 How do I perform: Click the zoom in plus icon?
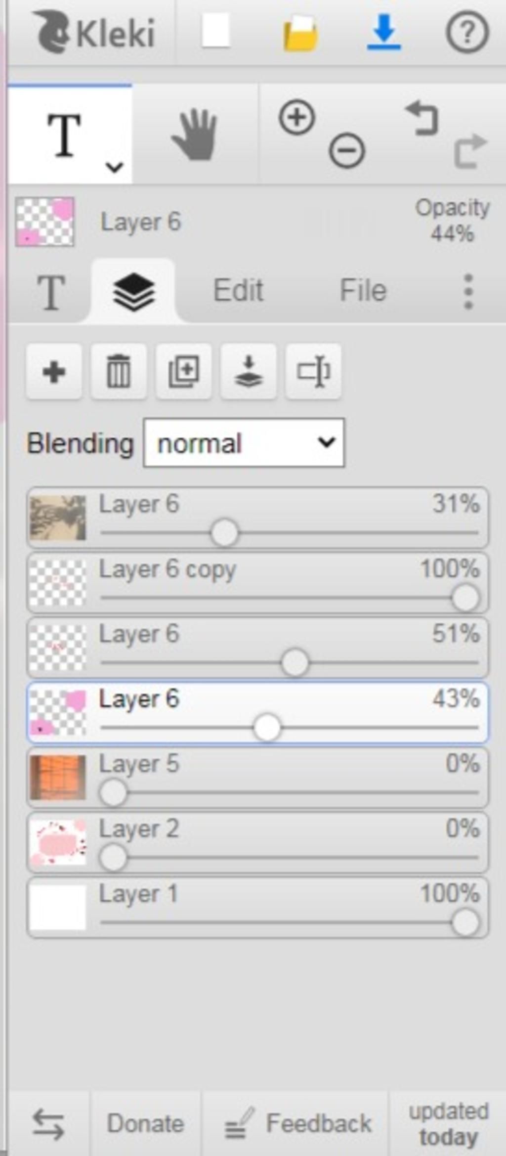pos(297,117)
